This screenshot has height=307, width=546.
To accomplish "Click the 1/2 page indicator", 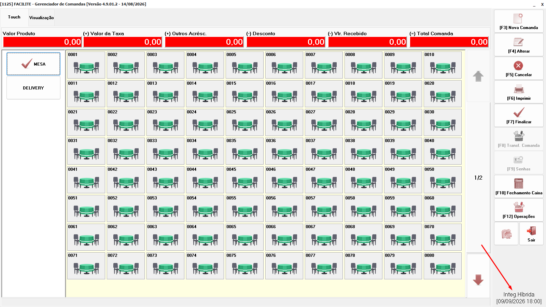I will [478, 178].
